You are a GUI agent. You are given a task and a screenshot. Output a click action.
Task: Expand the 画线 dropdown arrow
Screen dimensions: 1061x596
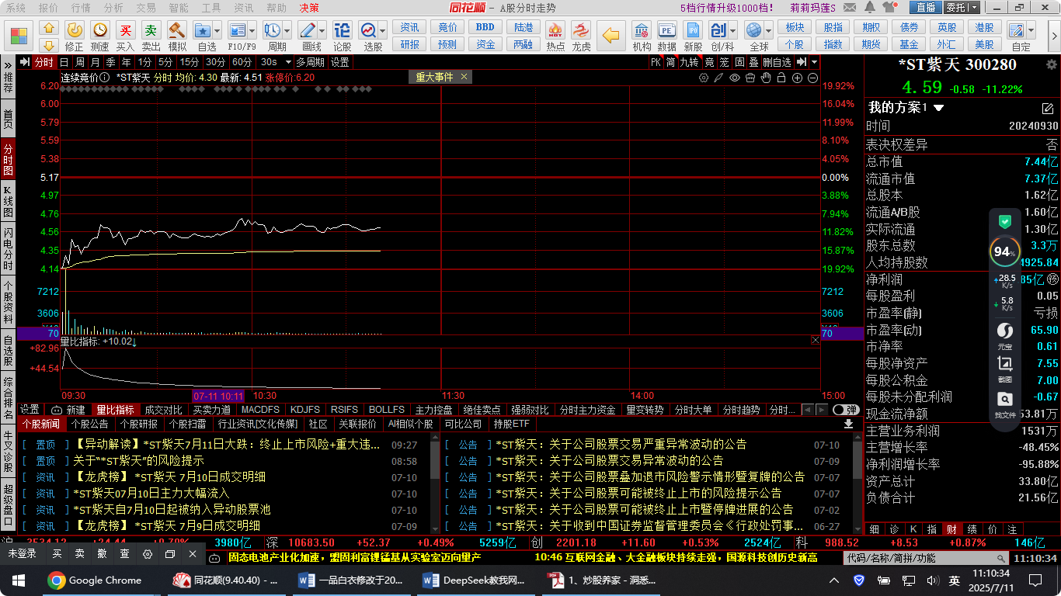tap(324, 31)
